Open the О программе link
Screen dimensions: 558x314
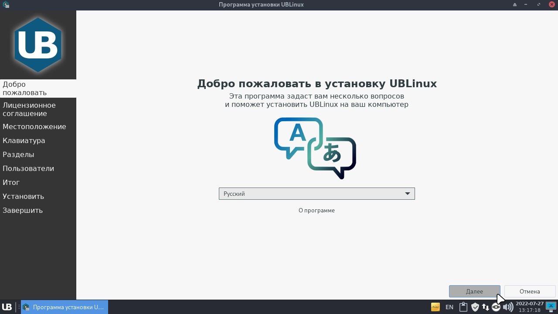(x=316, y=210)
